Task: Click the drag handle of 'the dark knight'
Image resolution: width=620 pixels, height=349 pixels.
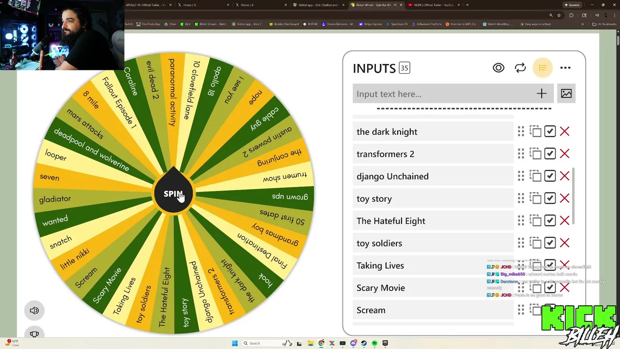Action: [x=521, y=131]
